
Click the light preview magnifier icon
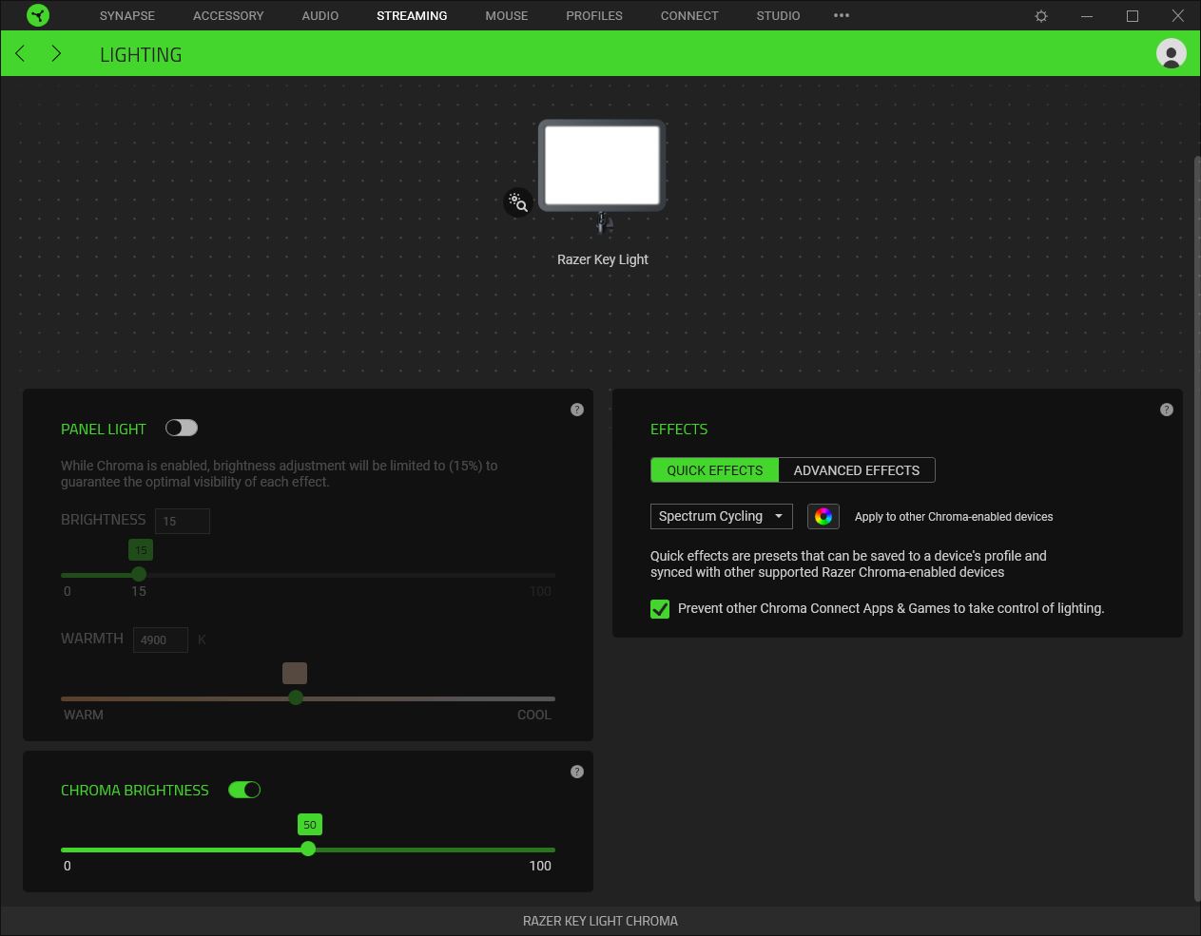[518, 202]
